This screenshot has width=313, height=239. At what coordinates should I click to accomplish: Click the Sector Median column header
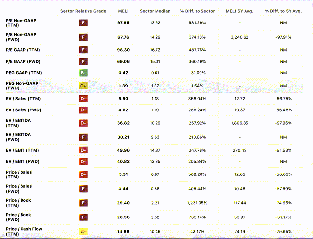[x=155, y=11]
